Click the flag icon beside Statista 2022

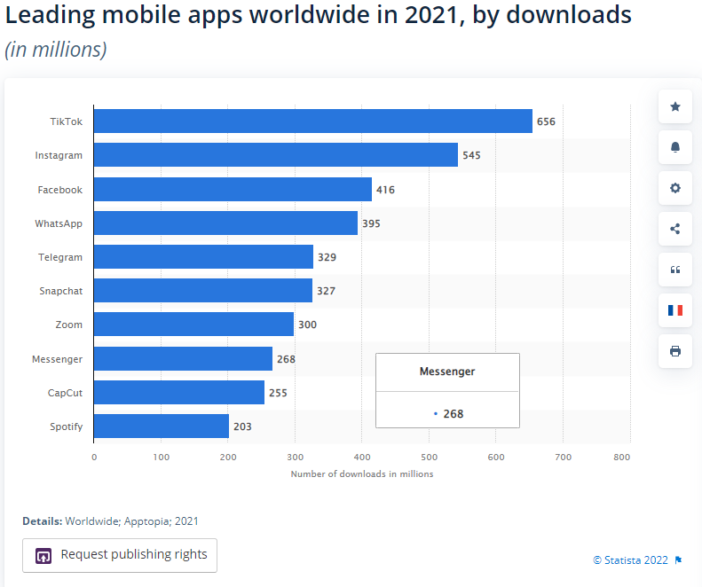(x=678, y=560)
